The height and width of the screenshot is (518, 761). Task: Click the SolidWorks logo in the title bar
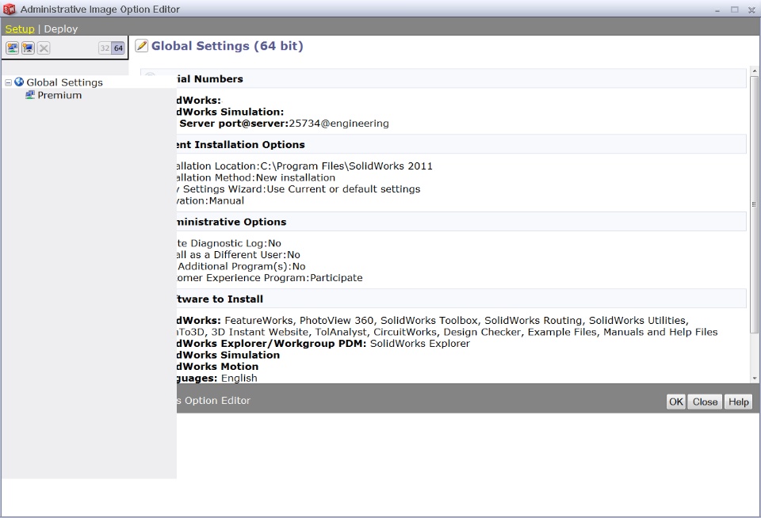pos(10,10)
